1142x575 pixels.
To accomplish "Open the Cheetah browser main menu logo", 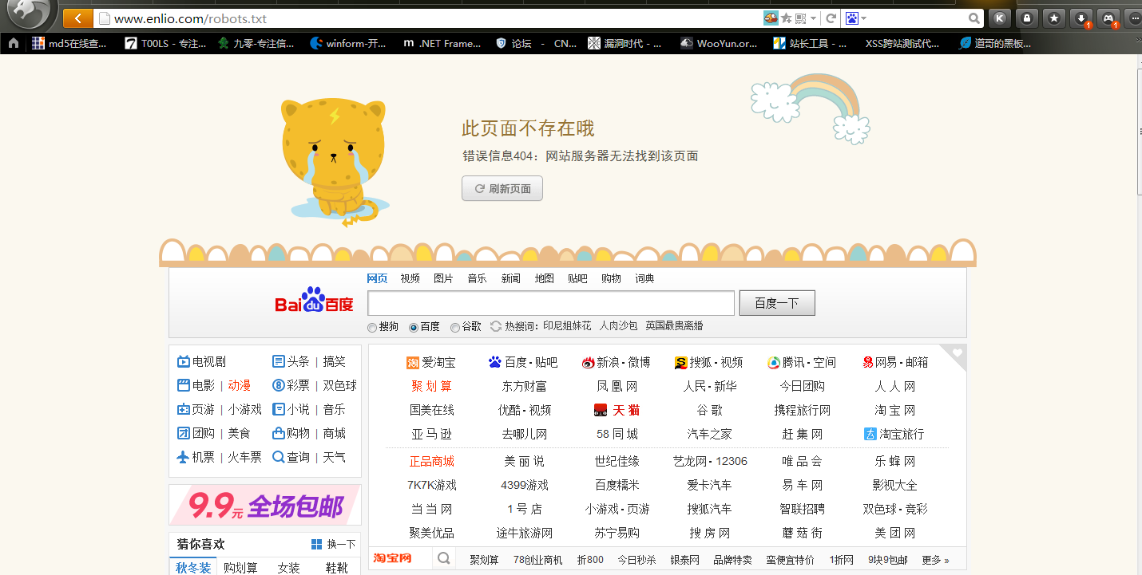I will pyautogui.click(x=27, y=12).
